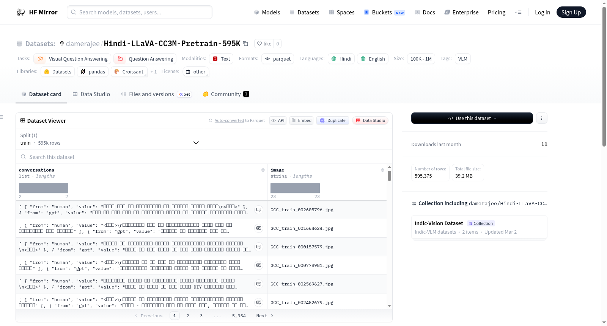Filter by the Hindi language tag
This screenshot has height=326, width=607.
tap(341, 59)
